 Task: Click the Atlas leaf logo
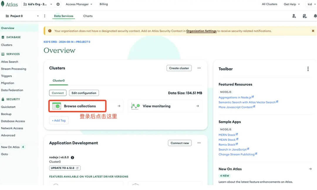(2, 4)
